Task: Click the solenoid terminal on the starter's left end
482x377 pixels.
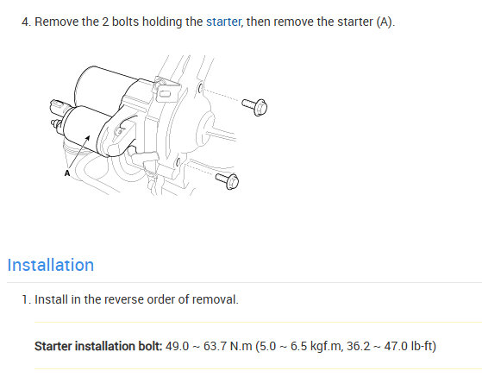Action: pos(58,107)
